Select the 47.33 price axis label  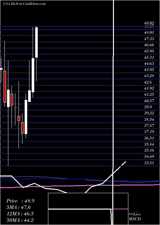[x=149, y=39]
